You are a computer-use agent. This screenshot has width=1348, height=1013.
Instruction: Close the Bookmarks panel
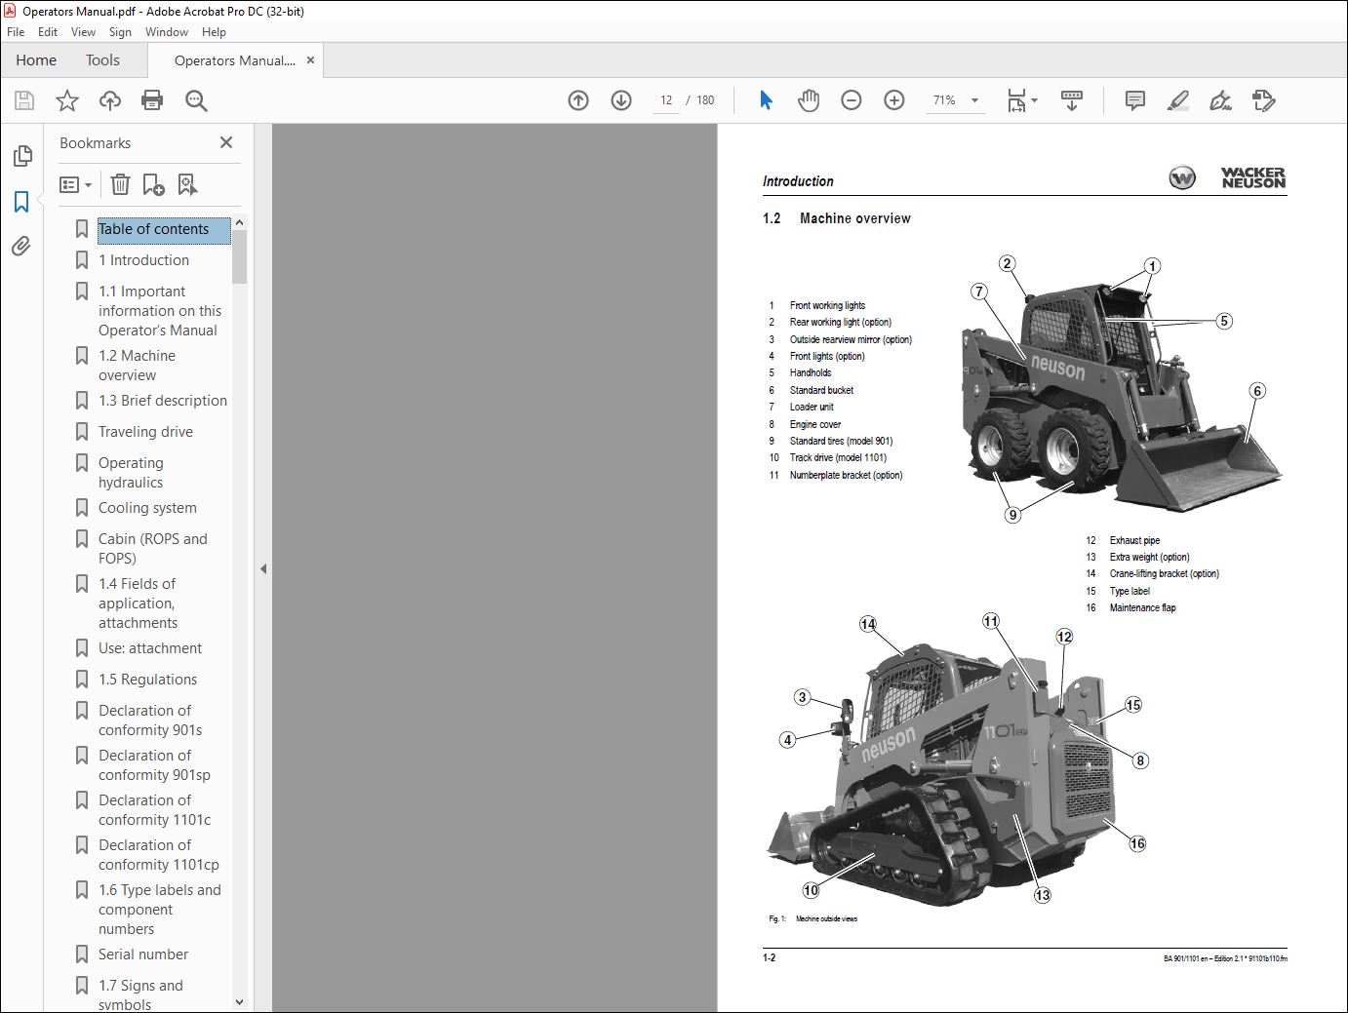226,142
